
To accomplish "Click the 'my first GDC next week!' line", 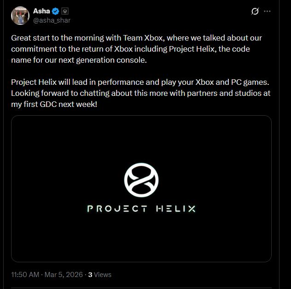I will [x=54, y=103].
